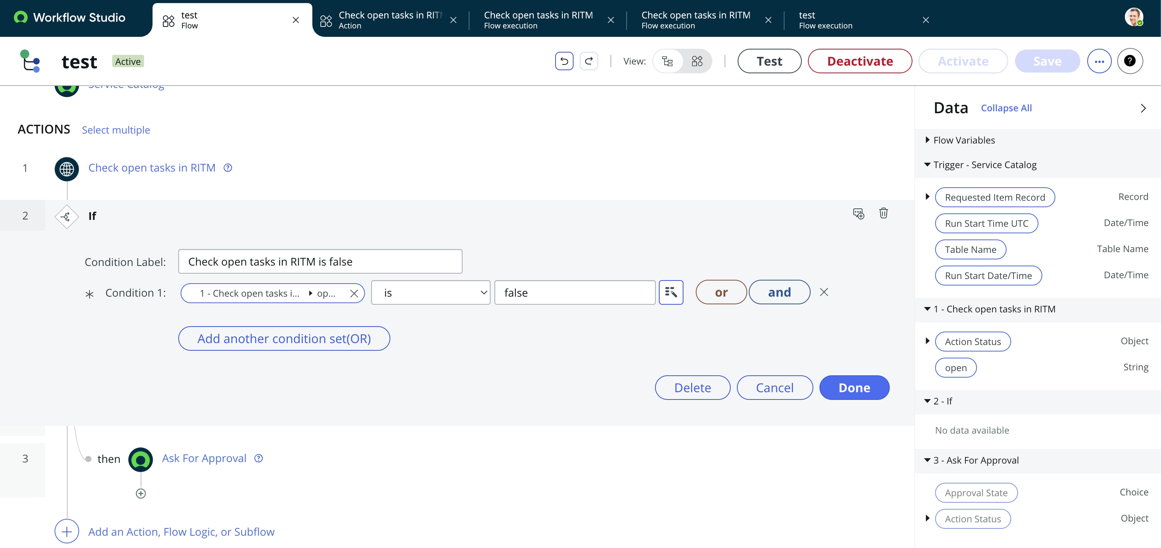
Task: Expand Action Status under Check open tasks
Action: tap(927, 340)
